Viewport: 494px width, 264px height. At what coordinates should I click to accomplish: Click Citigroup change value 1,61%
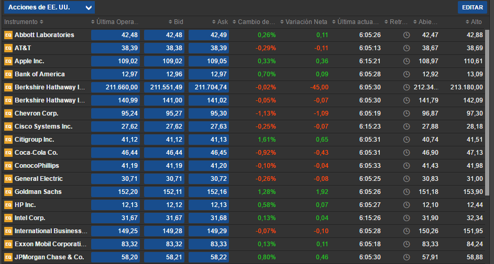pos(267,140)
